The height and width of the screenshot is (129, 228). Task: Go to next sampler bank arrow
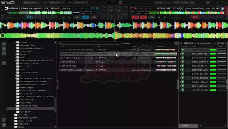point(215,43)
